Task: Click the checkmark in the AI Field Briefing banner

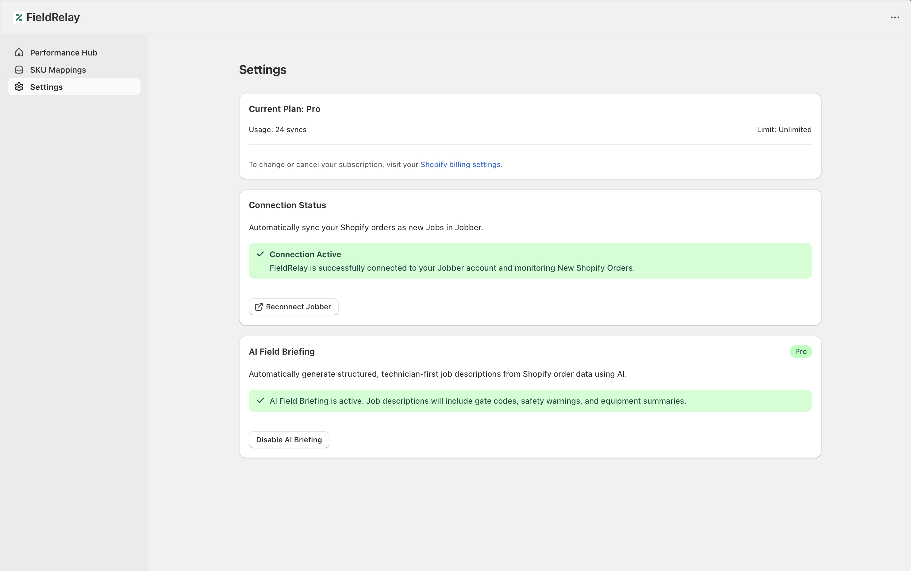Action: pyautogui.click(x=260, y=400)
